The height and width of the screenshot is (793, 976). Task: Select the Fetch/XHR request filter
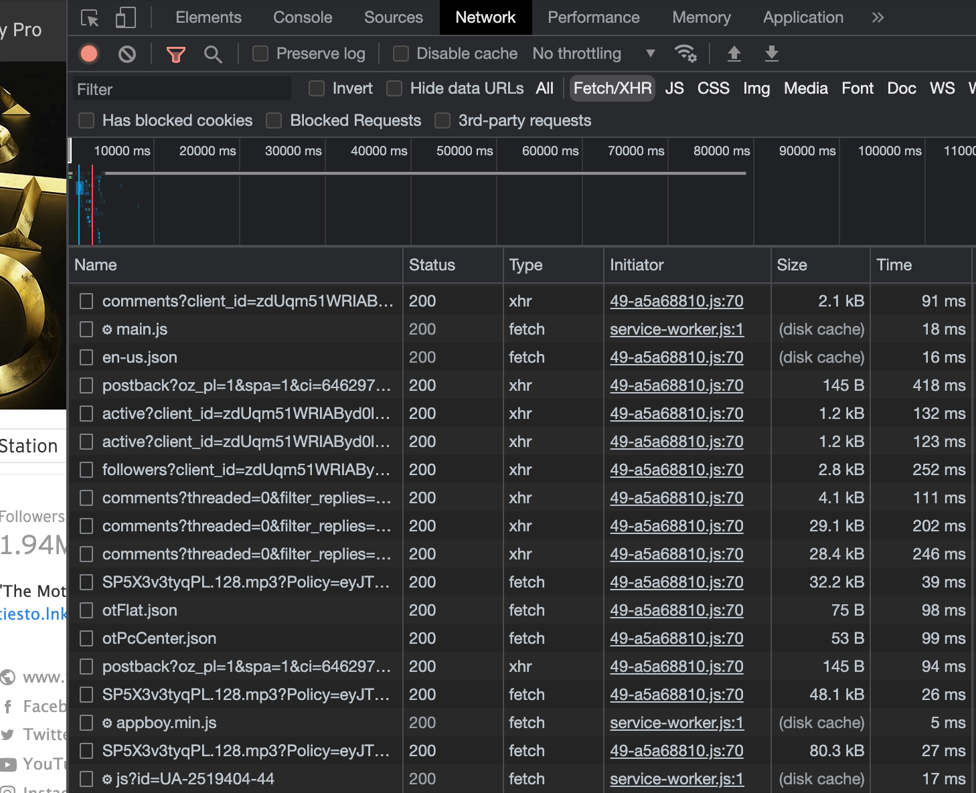(x=611, y=88)
